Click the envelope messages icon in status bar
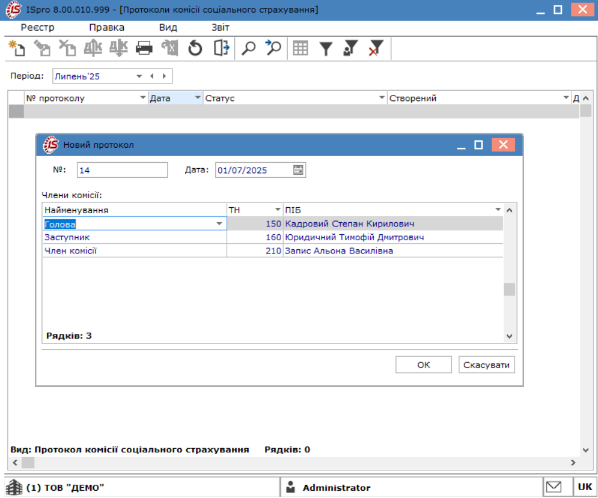598x498 pixels. pos(554,487)
